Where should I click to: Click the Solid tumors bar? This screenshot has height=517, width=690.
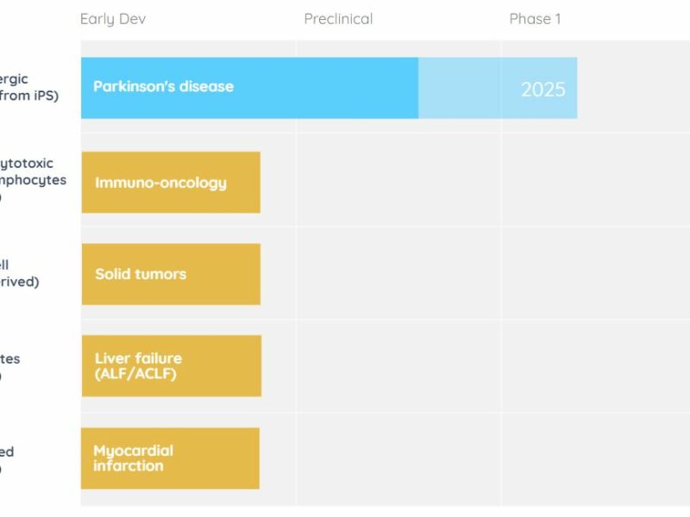[x=171, y=274]
